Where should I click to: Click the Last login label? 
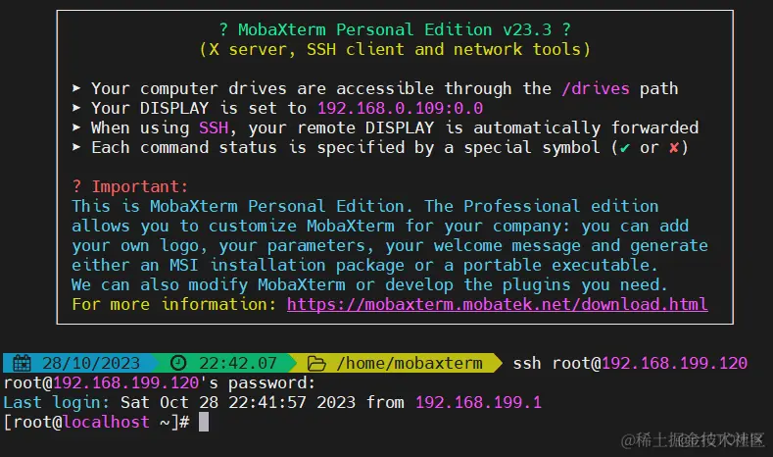[x=56, y=402]
